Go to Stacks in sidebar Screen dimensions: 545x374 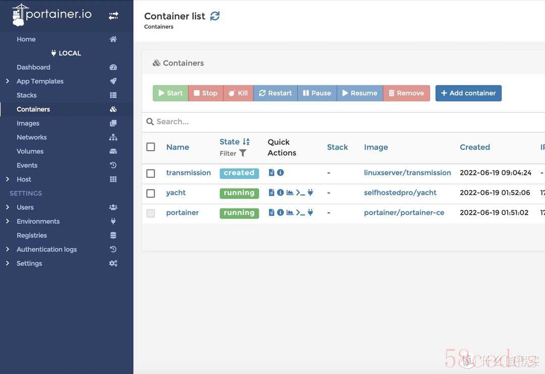(26, 95)
